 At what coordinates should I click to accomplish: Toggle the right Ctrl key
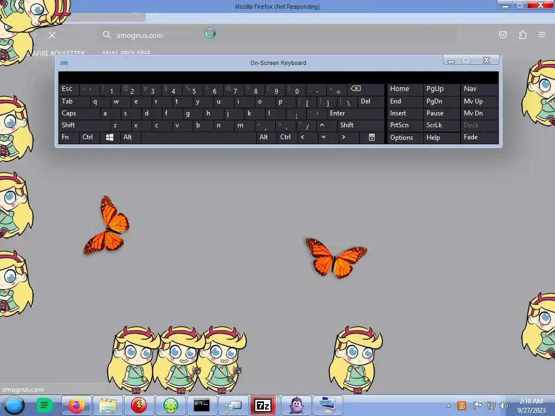[287, 137]
